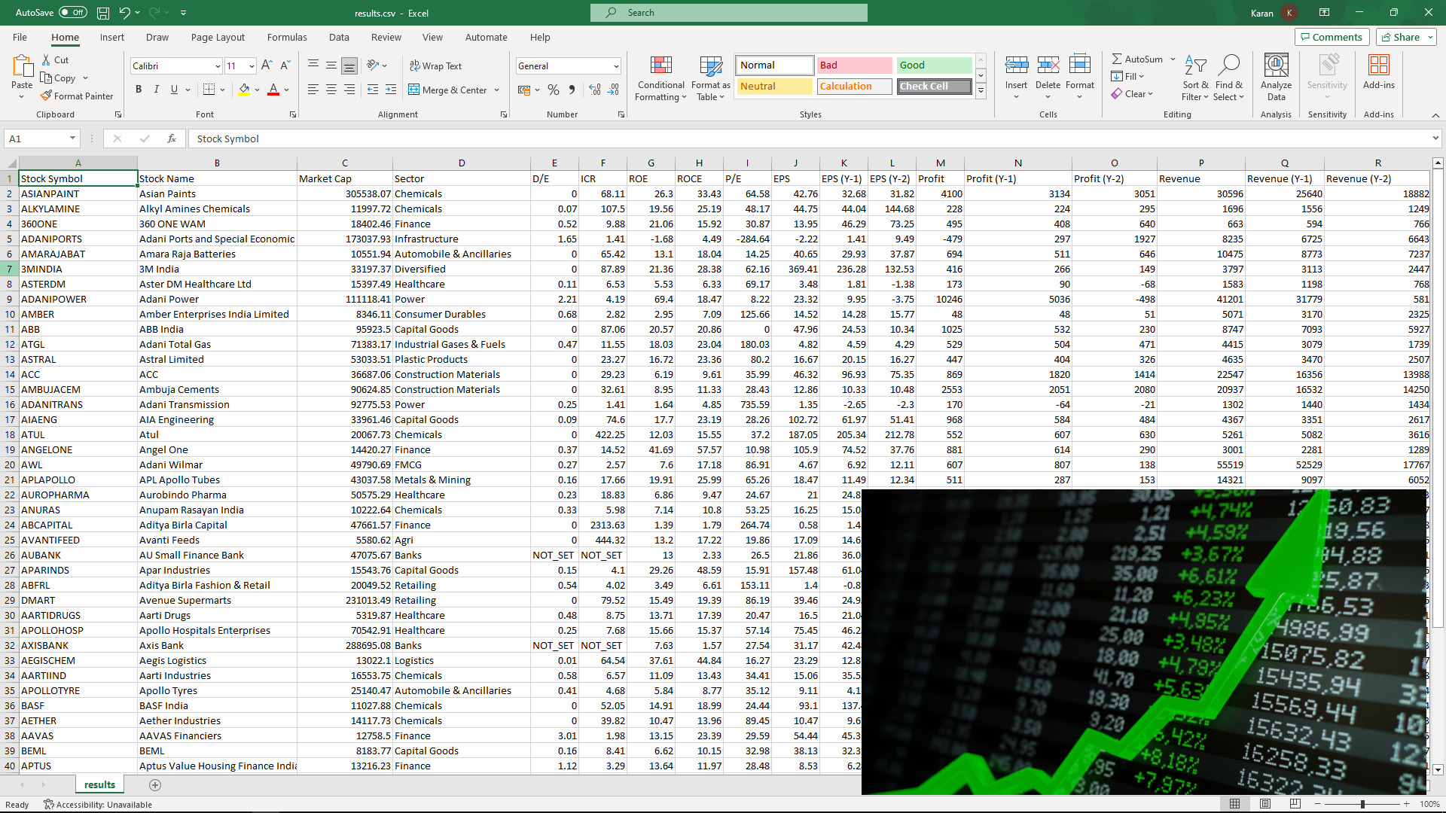
Task: Click the Fill Color bucket swatch
Action: [244, 90]
